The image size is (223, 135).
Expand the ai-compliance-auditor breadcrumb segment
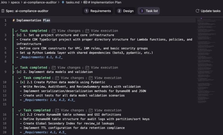(40, 2)
